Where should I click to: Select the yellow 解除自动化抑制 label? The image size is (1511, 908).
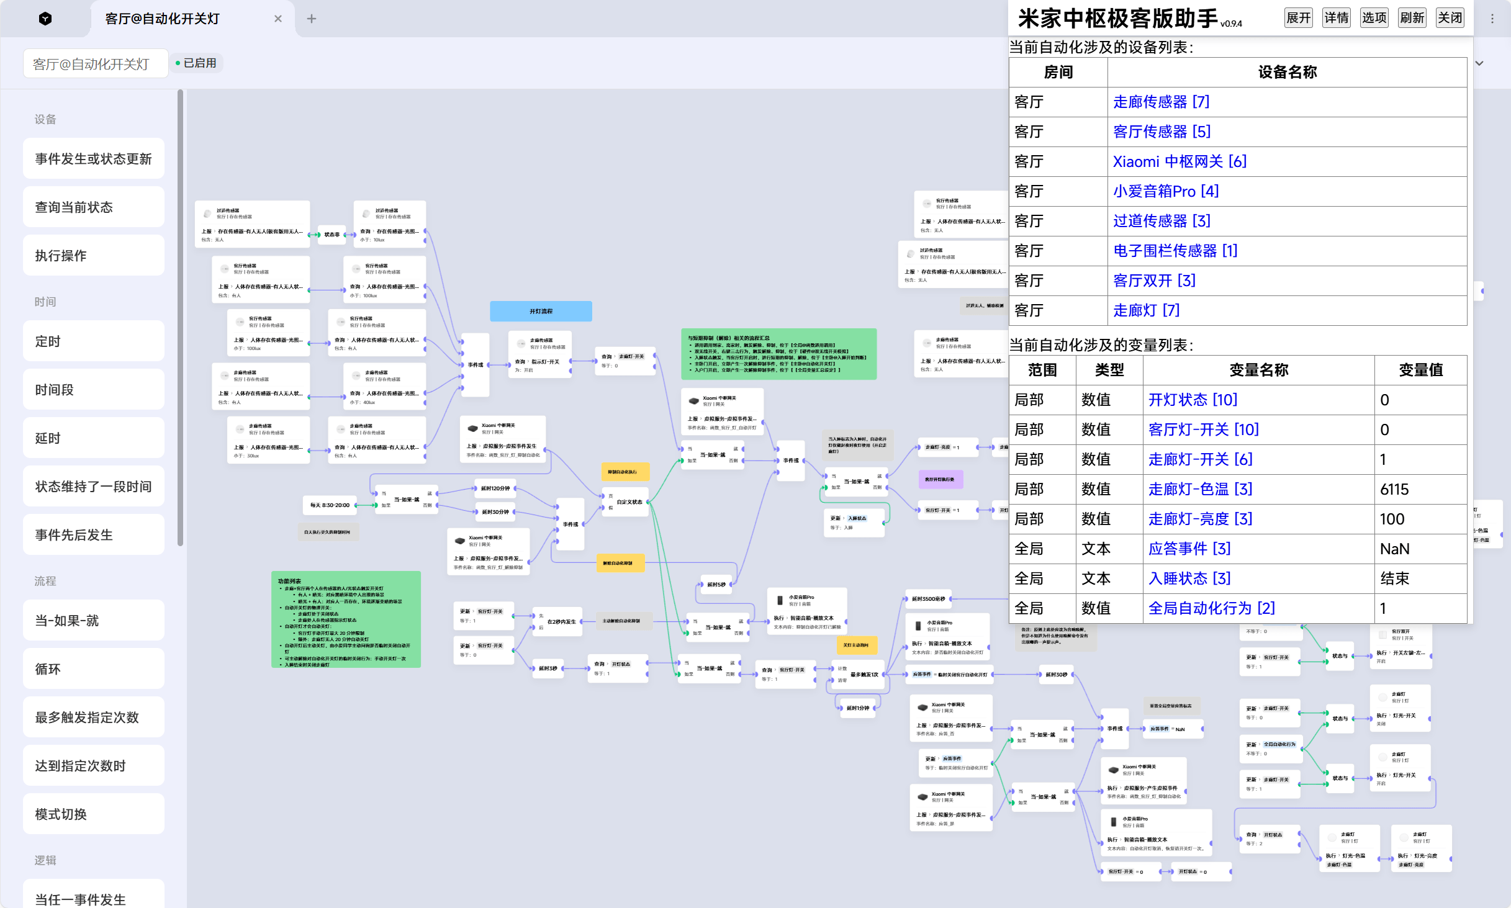(620, 563)
